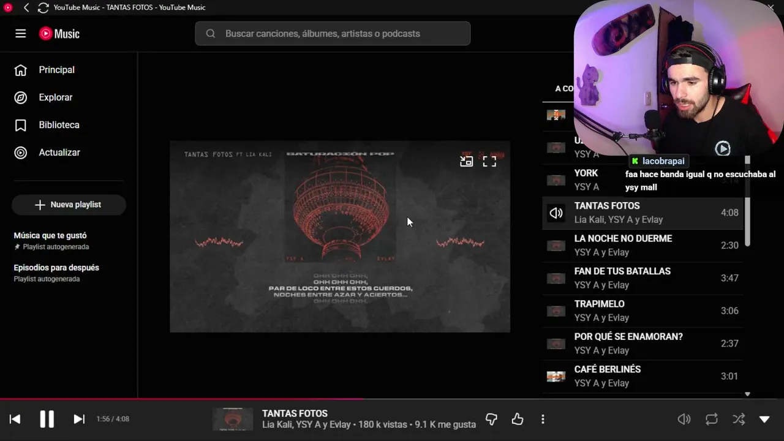Skip to the next track
Screen dimensions: 784x441
click(x=79, y=419)
